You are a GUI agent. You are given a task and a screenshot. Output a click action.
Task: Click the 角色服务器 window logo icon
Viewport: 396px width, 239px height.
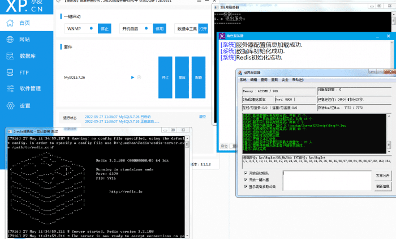[223, 36]
